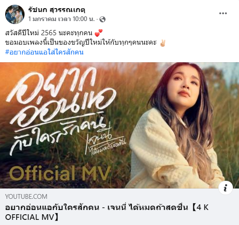Click the info icon on link preview
The height and width of the screenshot is (225, 239).
coord(226,188)
